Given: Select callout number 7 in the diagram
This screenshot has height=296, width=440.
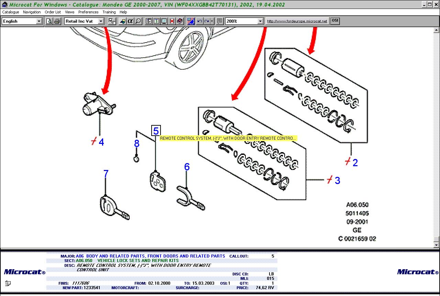Looking at the screenshot, I should tap(106, 174).
